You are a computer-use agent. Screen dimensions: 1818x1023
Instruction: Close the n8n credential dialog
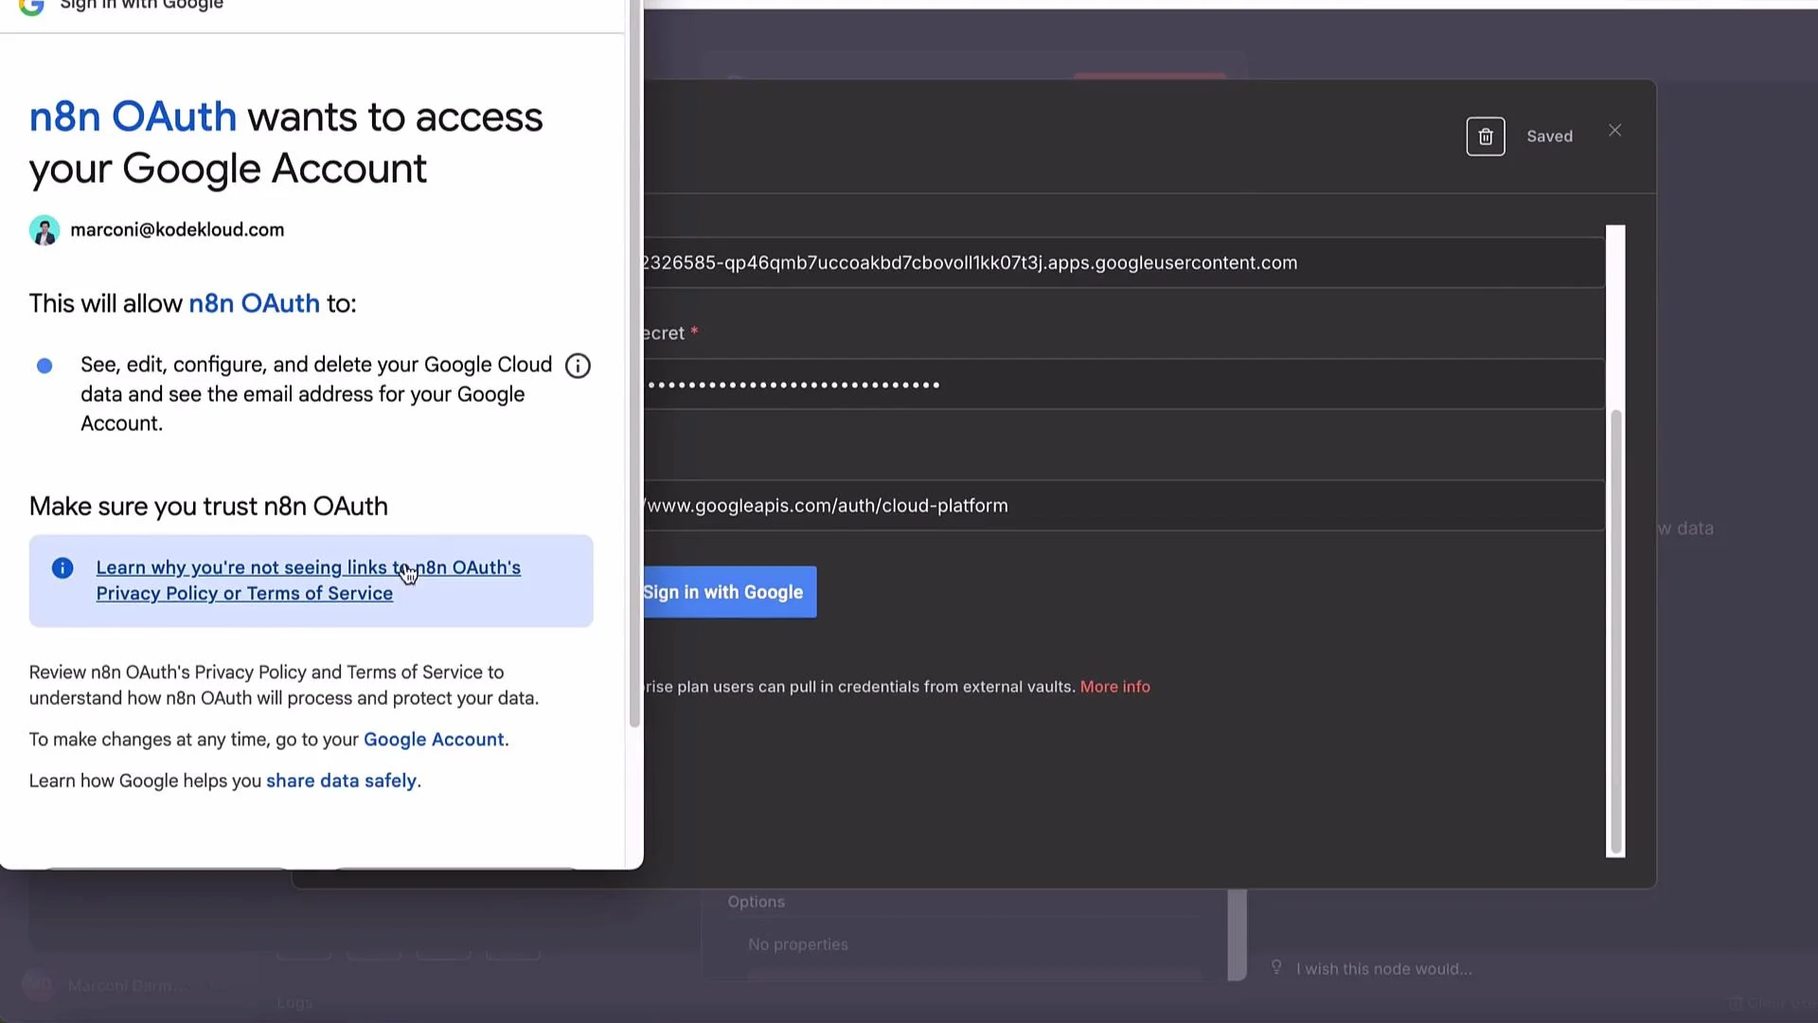pos(1615,131)
